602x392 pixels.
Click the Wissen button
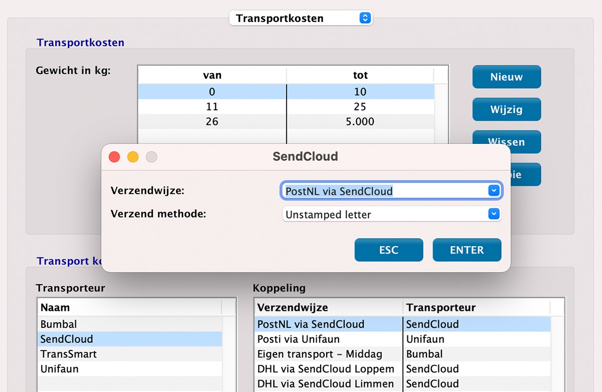(x=507, y=142)
